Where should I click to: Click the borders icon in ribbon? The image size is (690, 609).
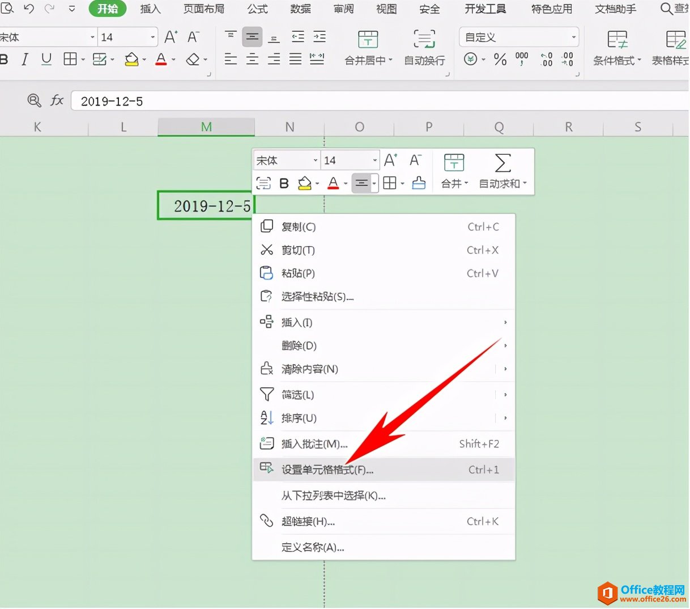70,59
